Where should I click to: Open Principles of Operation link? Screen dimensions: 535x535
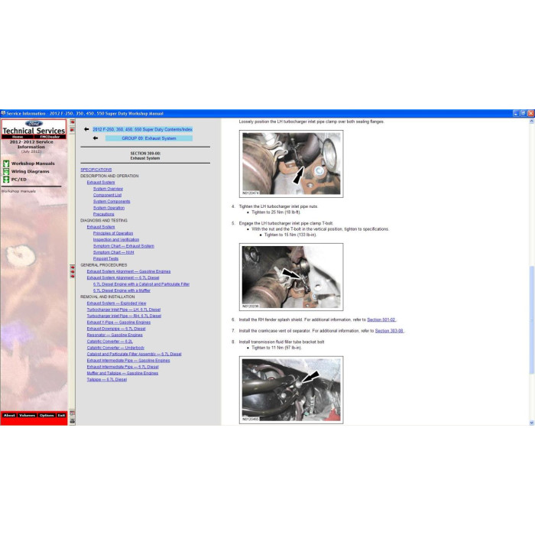[113, 233]
